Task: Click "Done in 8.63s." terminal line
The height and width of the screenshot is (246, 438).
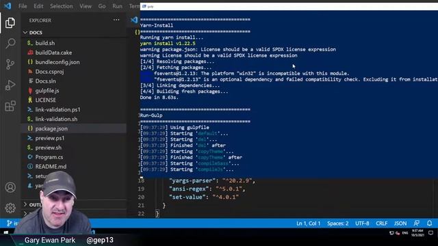Action: pos(159,98)
